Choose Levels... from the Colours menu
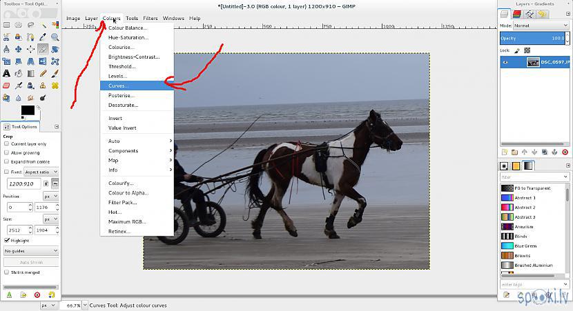This screenshot has height=311, width=573. pos(137,76)
